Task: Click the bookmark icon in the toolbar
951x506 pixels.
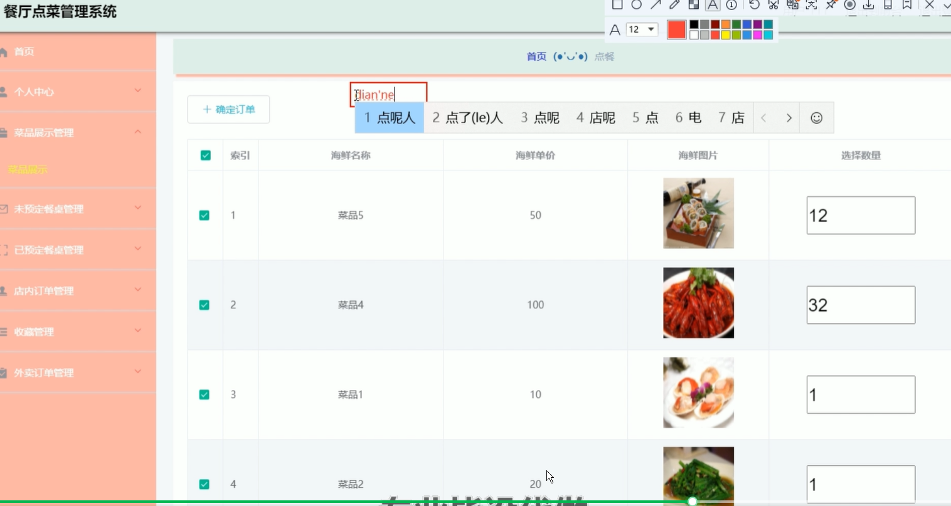Action: pyautogui.click(x=906, y=4)
